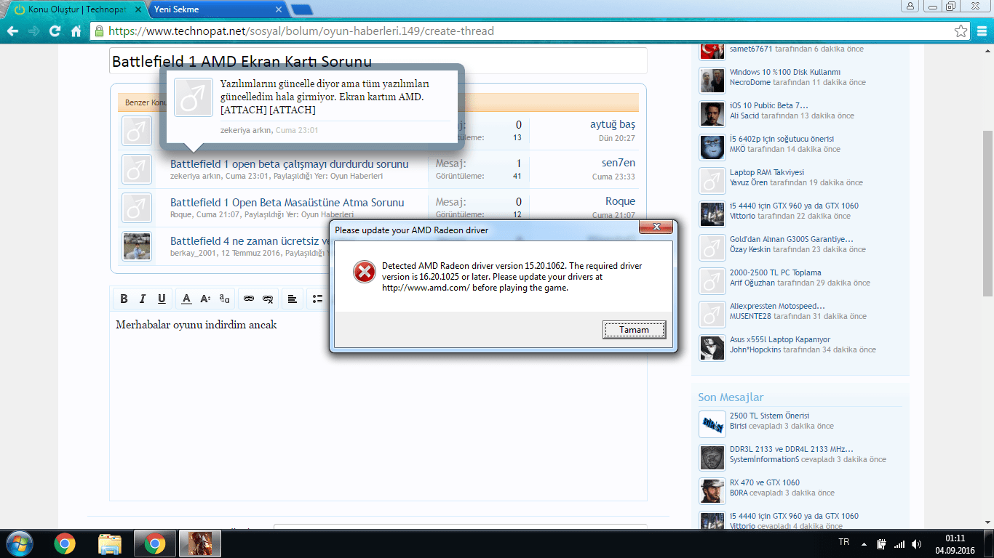Open the text color picker
994x558 pixels.
pos(186,299)
